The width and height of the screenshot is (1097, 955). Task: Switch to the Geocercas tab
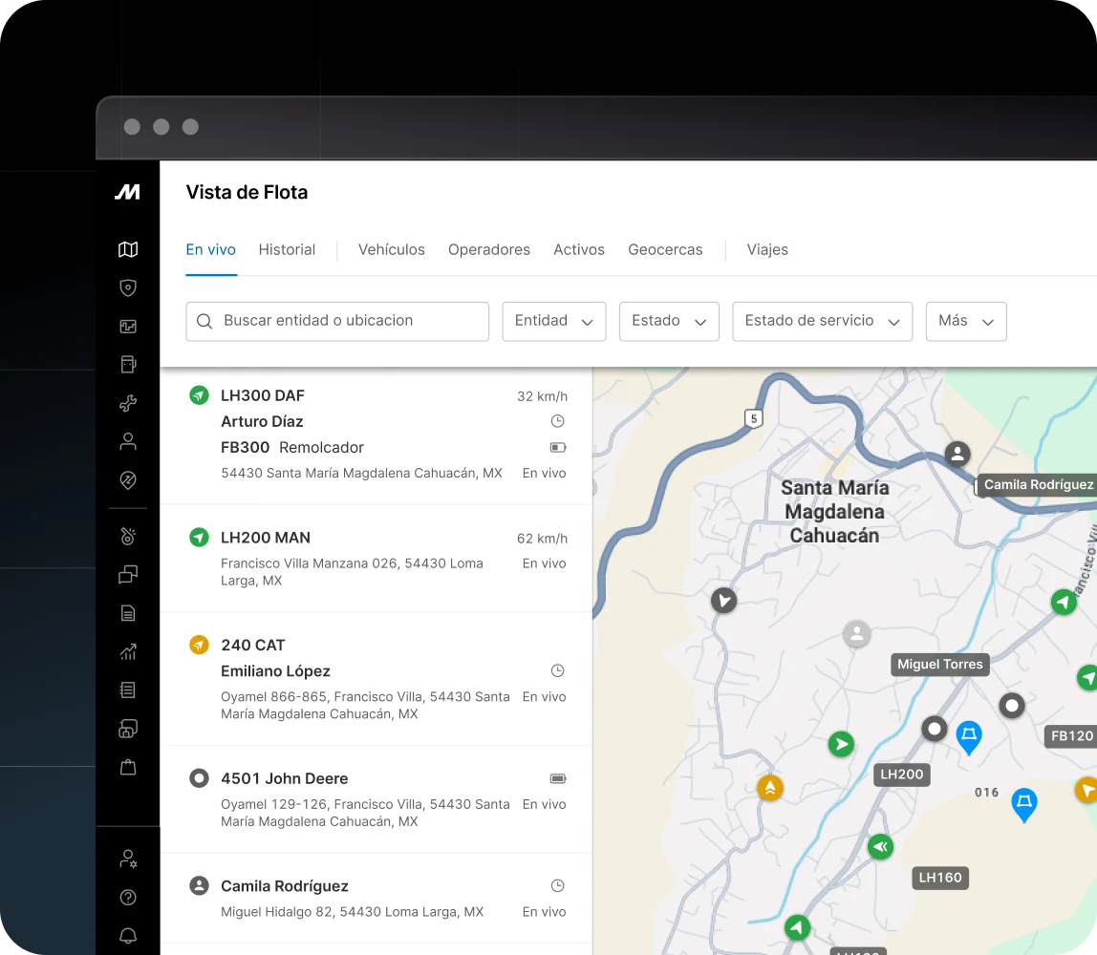click(x=665, y=249)
